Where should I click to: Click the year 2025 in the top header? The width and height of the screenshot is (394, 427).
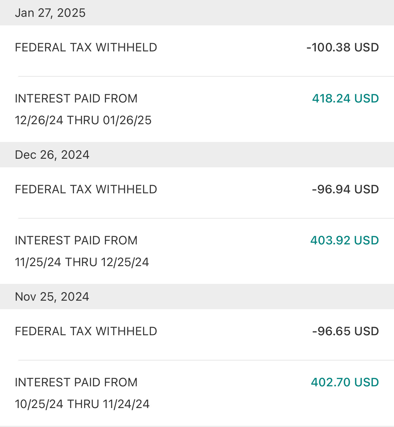[71, 13]
